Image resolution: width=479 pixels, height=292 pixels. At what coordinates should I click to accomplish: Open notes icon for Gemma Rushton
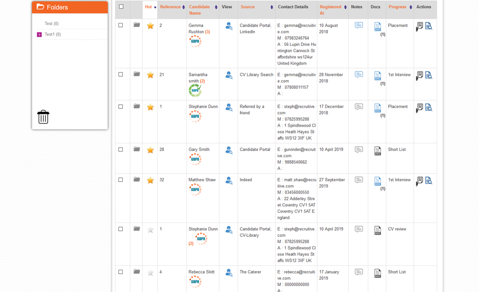click(x=359, y=25)
